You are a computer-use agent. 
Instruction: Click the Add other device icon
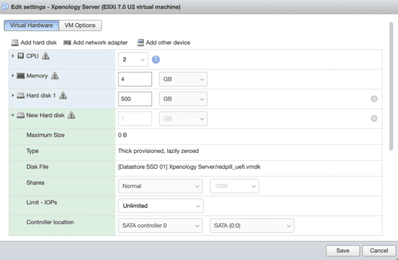[141, 42]
